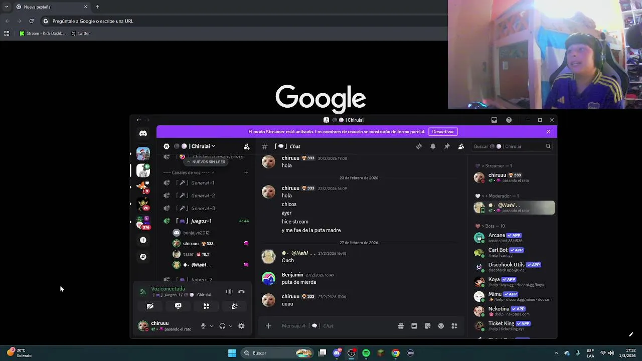Image resolution: width=642 pixels, height=361 pixels.
Task: Attach a file with plus button
Action: click(x=268, y=326)
